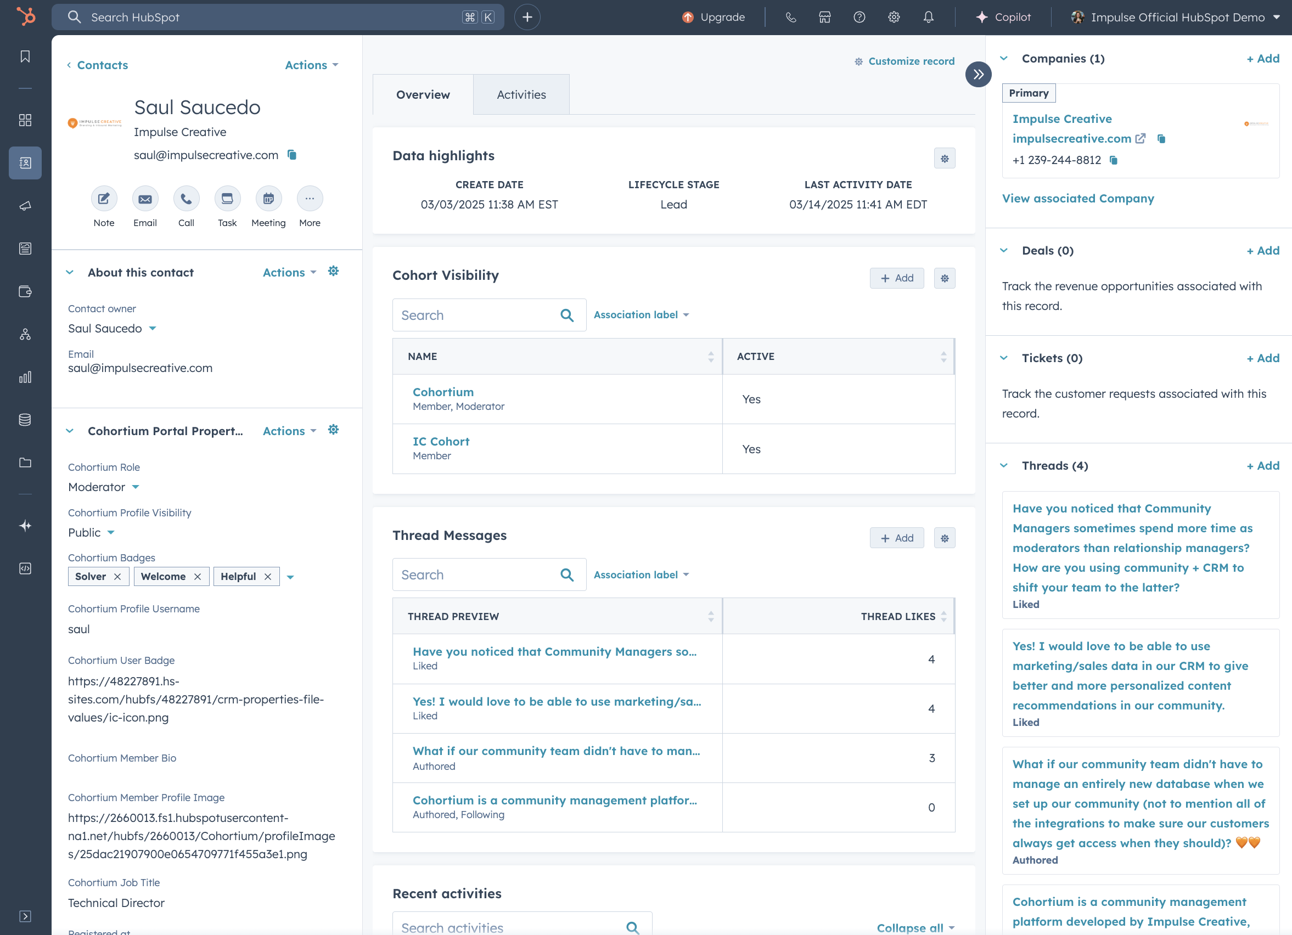Open Data highlights settings gear

point(945,158)
